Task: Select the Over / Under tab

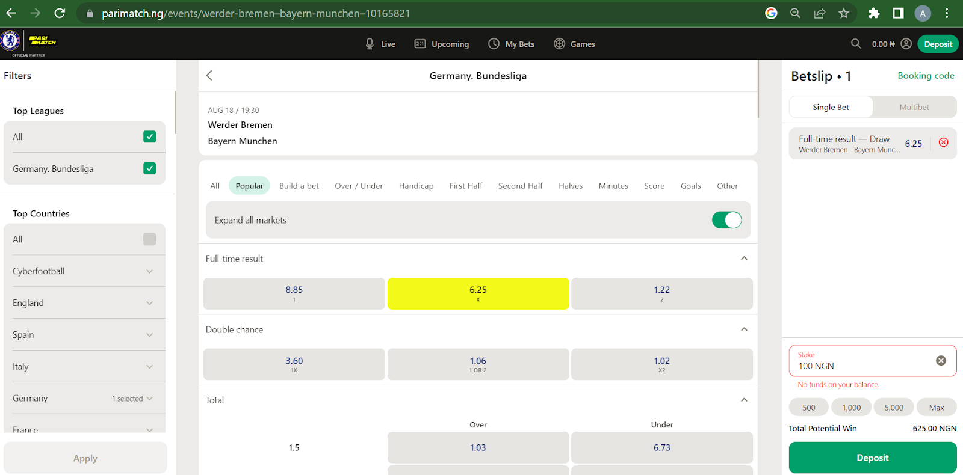Action: 359,186
